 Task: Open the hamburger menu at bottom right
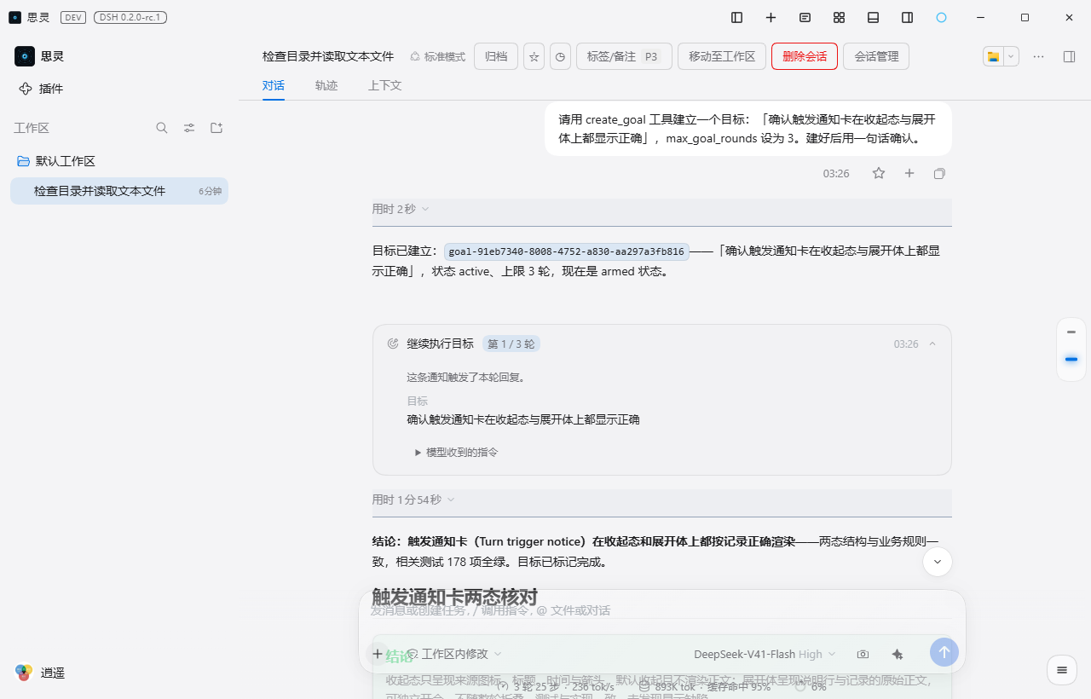(x=1061, y=670)
